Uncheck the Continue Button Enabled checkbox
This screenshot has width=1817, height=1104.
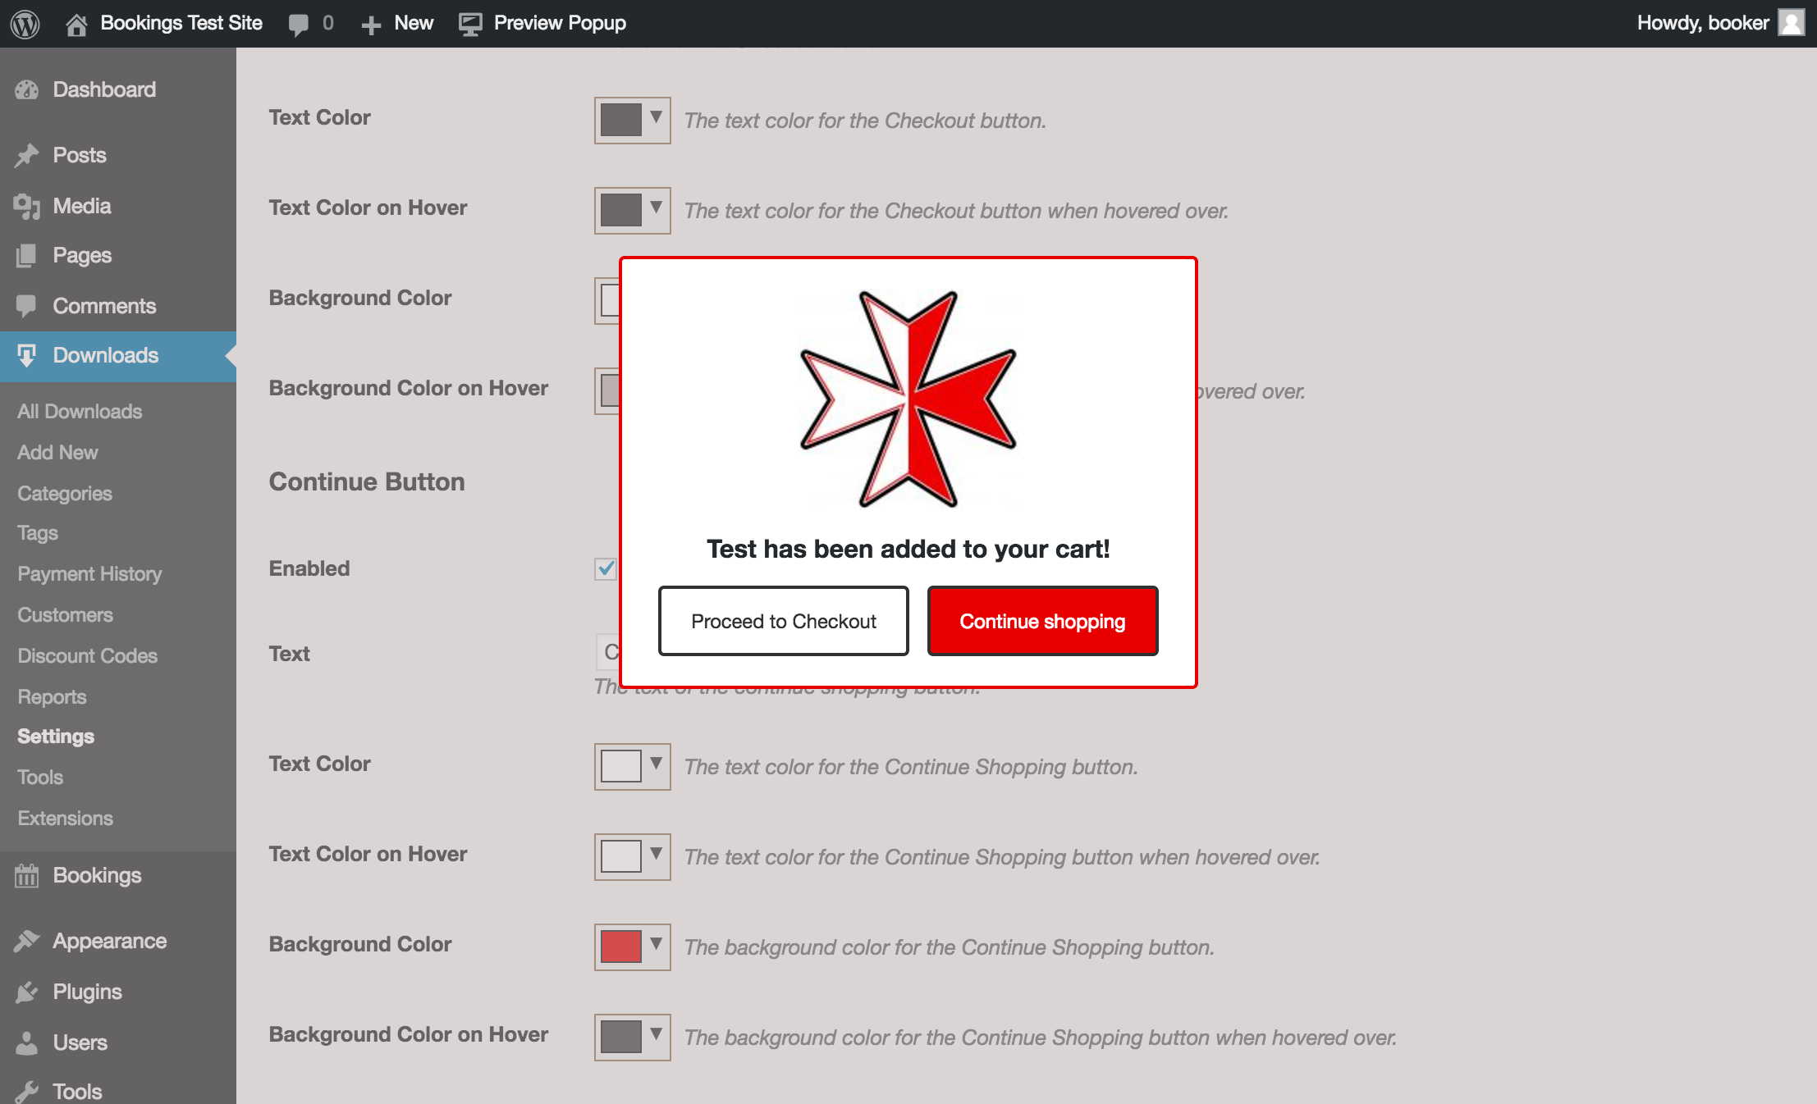coord(606,568)
